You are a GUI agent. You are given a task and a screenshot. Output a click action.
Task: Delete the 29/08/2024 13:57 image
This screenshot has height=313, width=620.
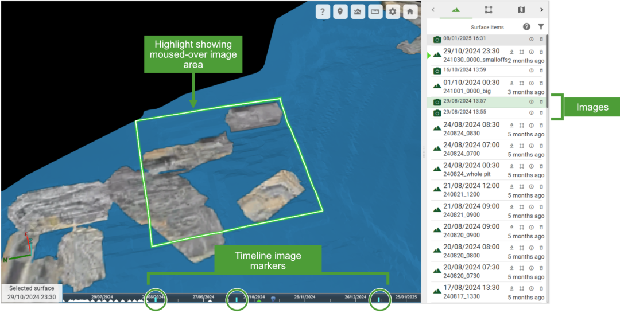[541, 102]
